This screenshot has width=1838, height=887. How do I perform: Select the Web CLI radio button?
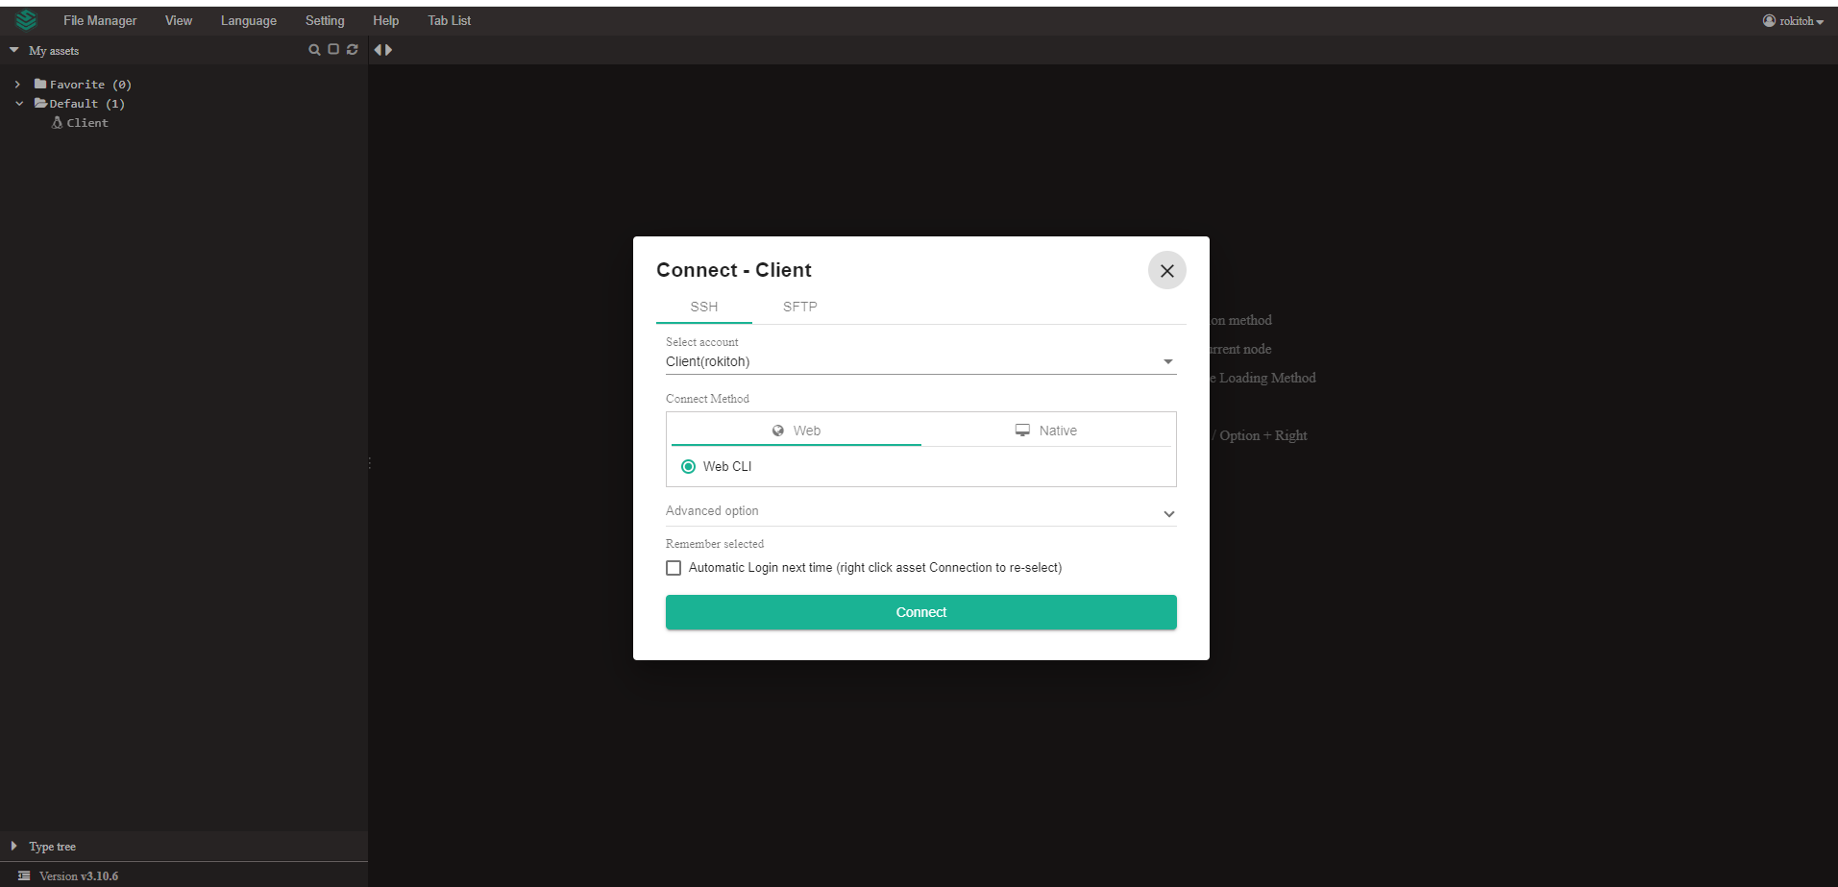coord(688,467)
